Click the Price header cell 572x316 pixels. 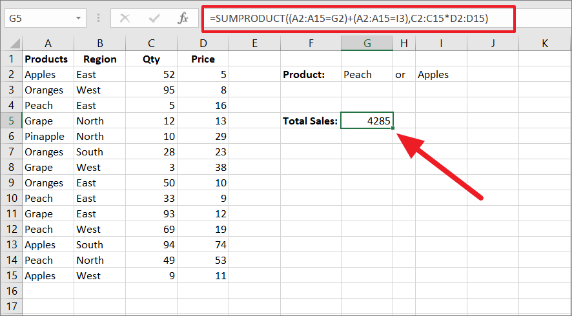203,59
